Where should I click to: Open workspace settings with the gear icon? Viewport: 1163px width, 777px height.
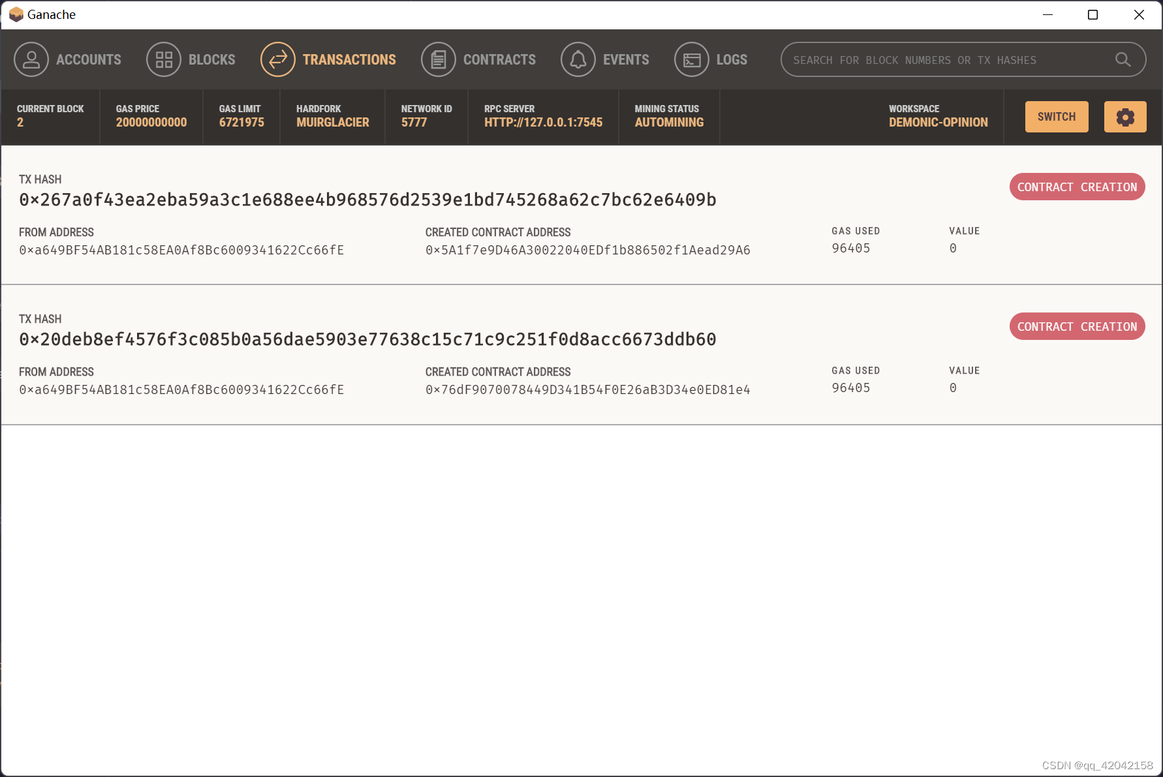1124,117
